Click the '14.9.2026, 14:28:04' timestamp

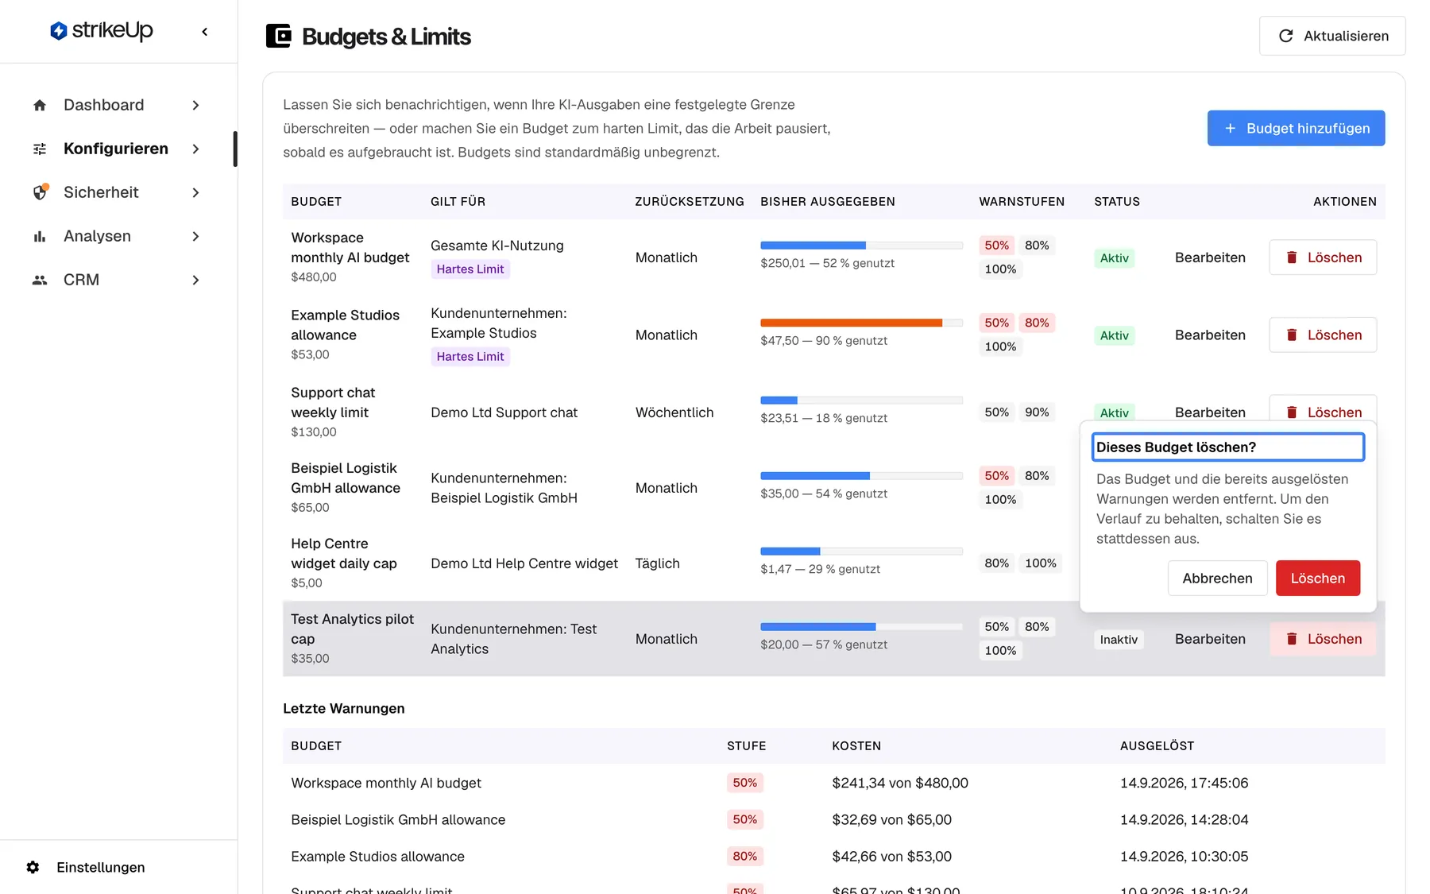coord(1184,819)
